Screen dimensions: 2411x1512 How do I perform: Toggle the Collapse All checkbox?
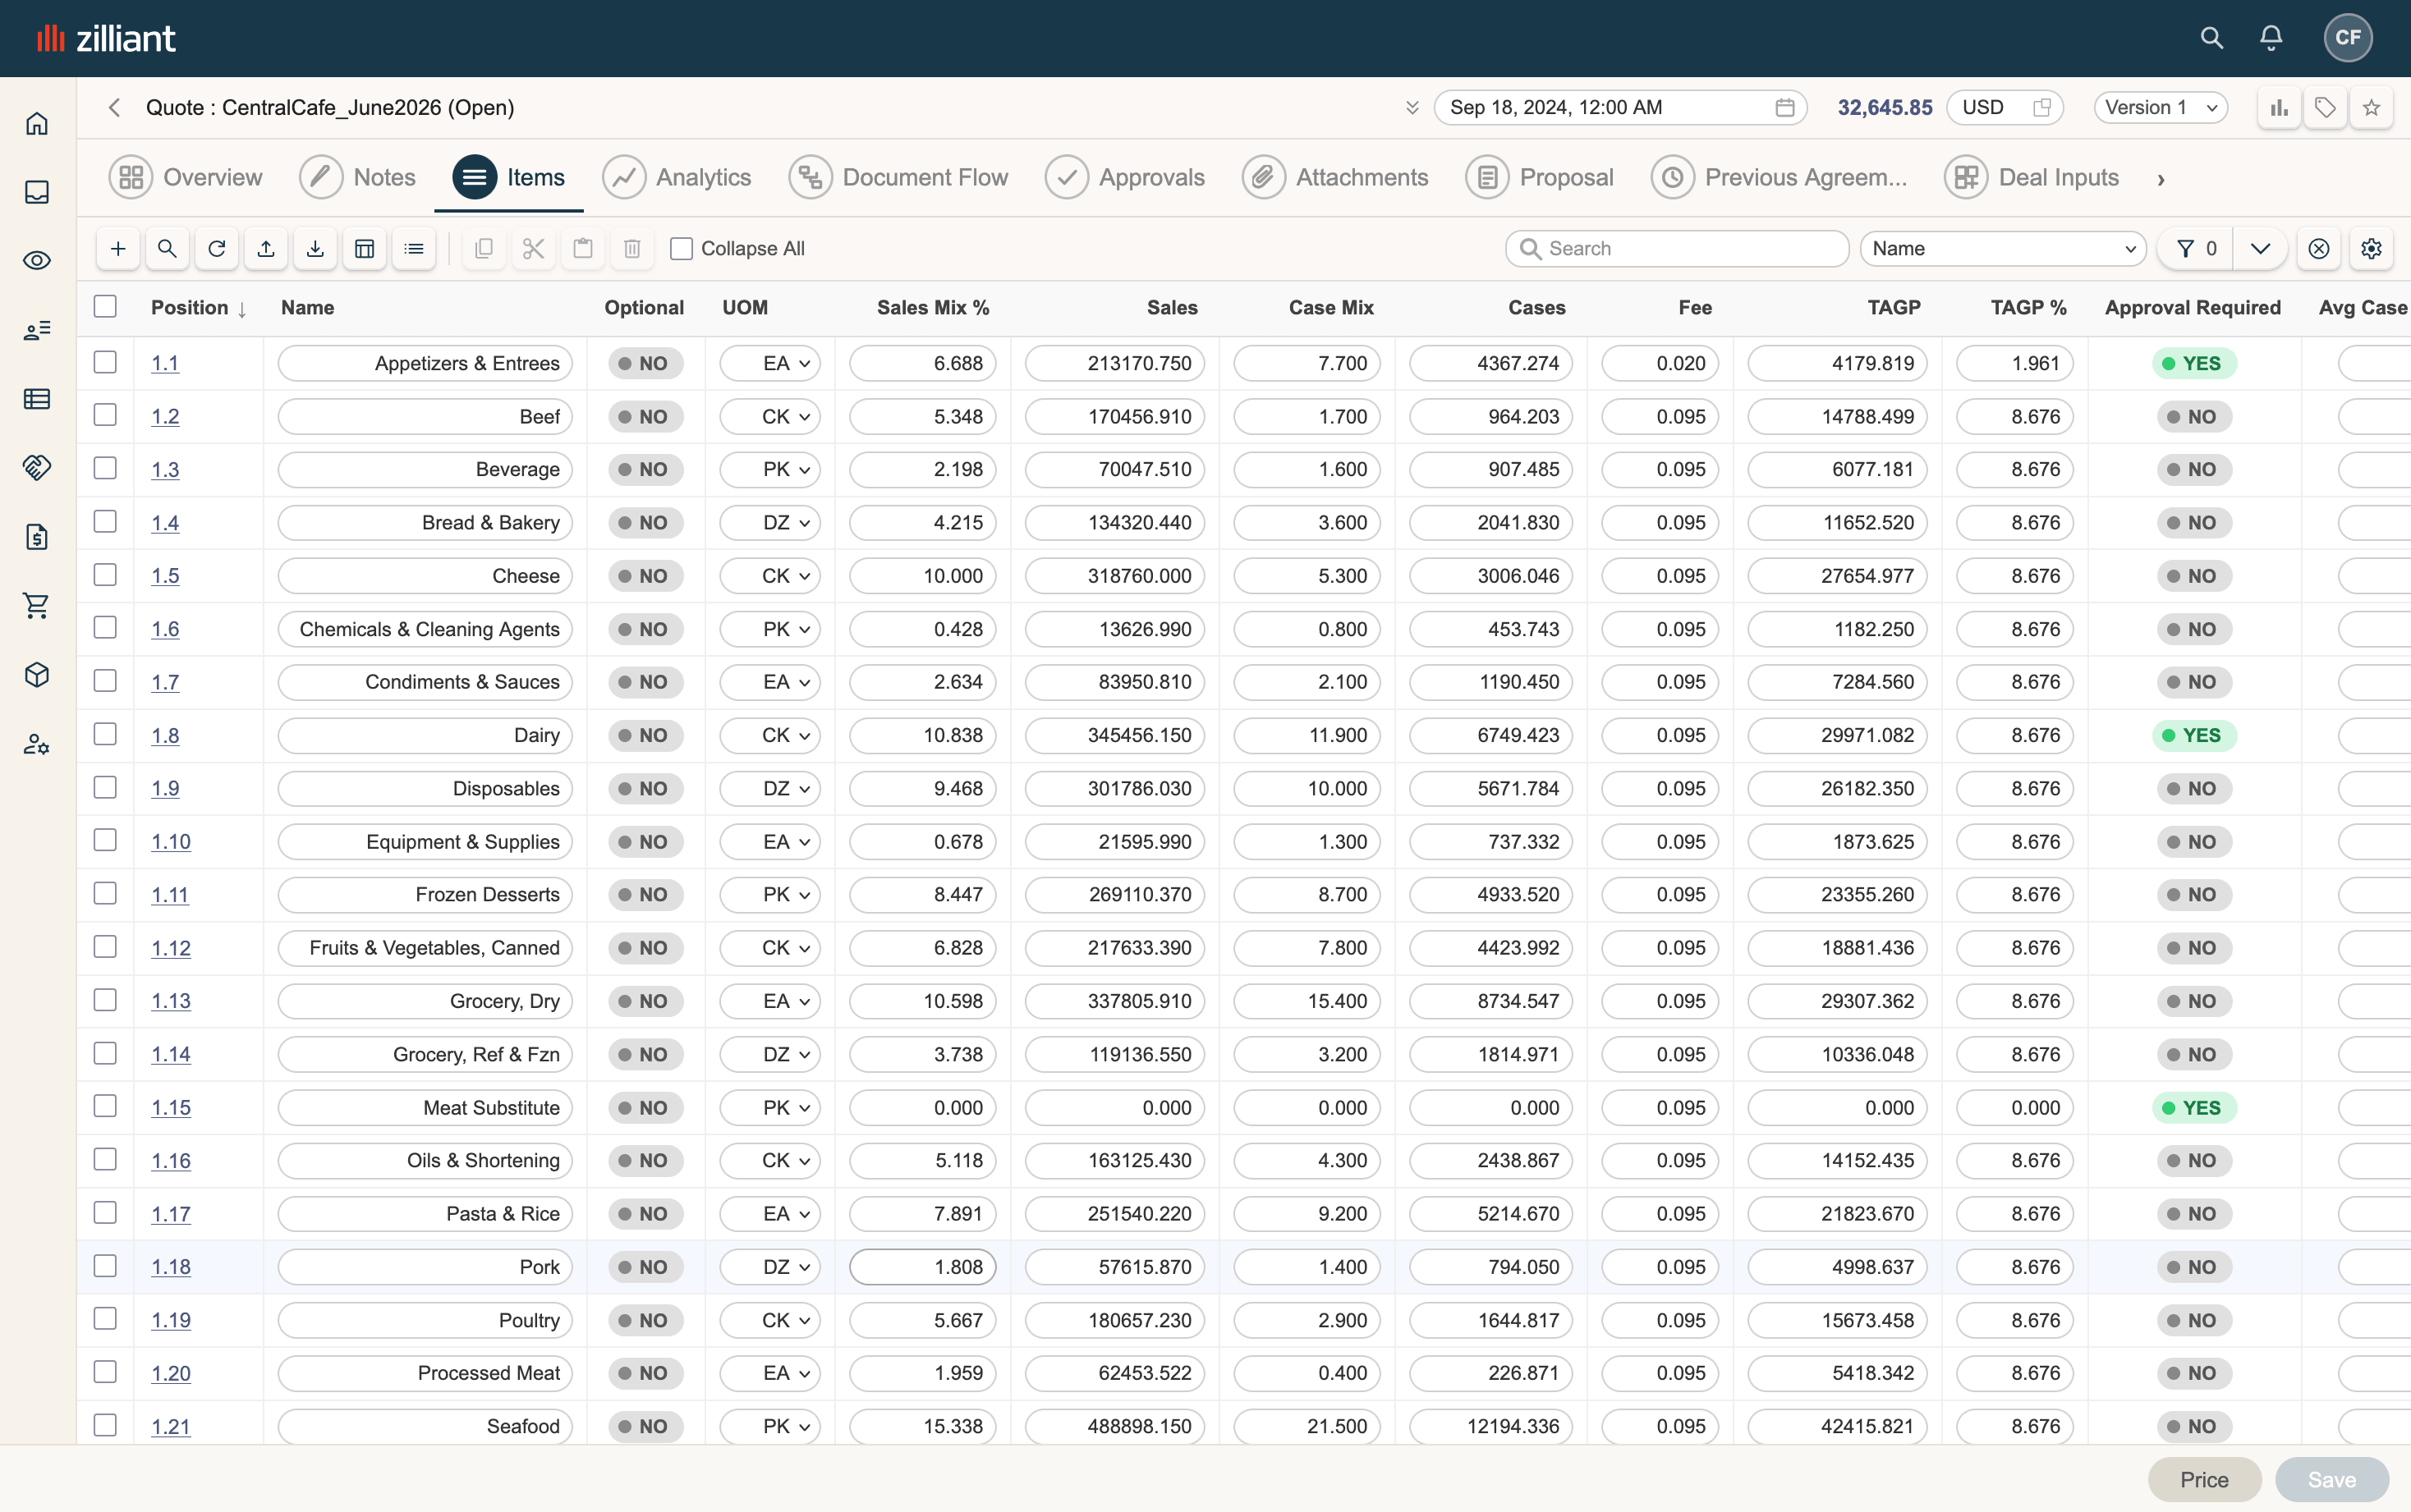pos(682,248)
